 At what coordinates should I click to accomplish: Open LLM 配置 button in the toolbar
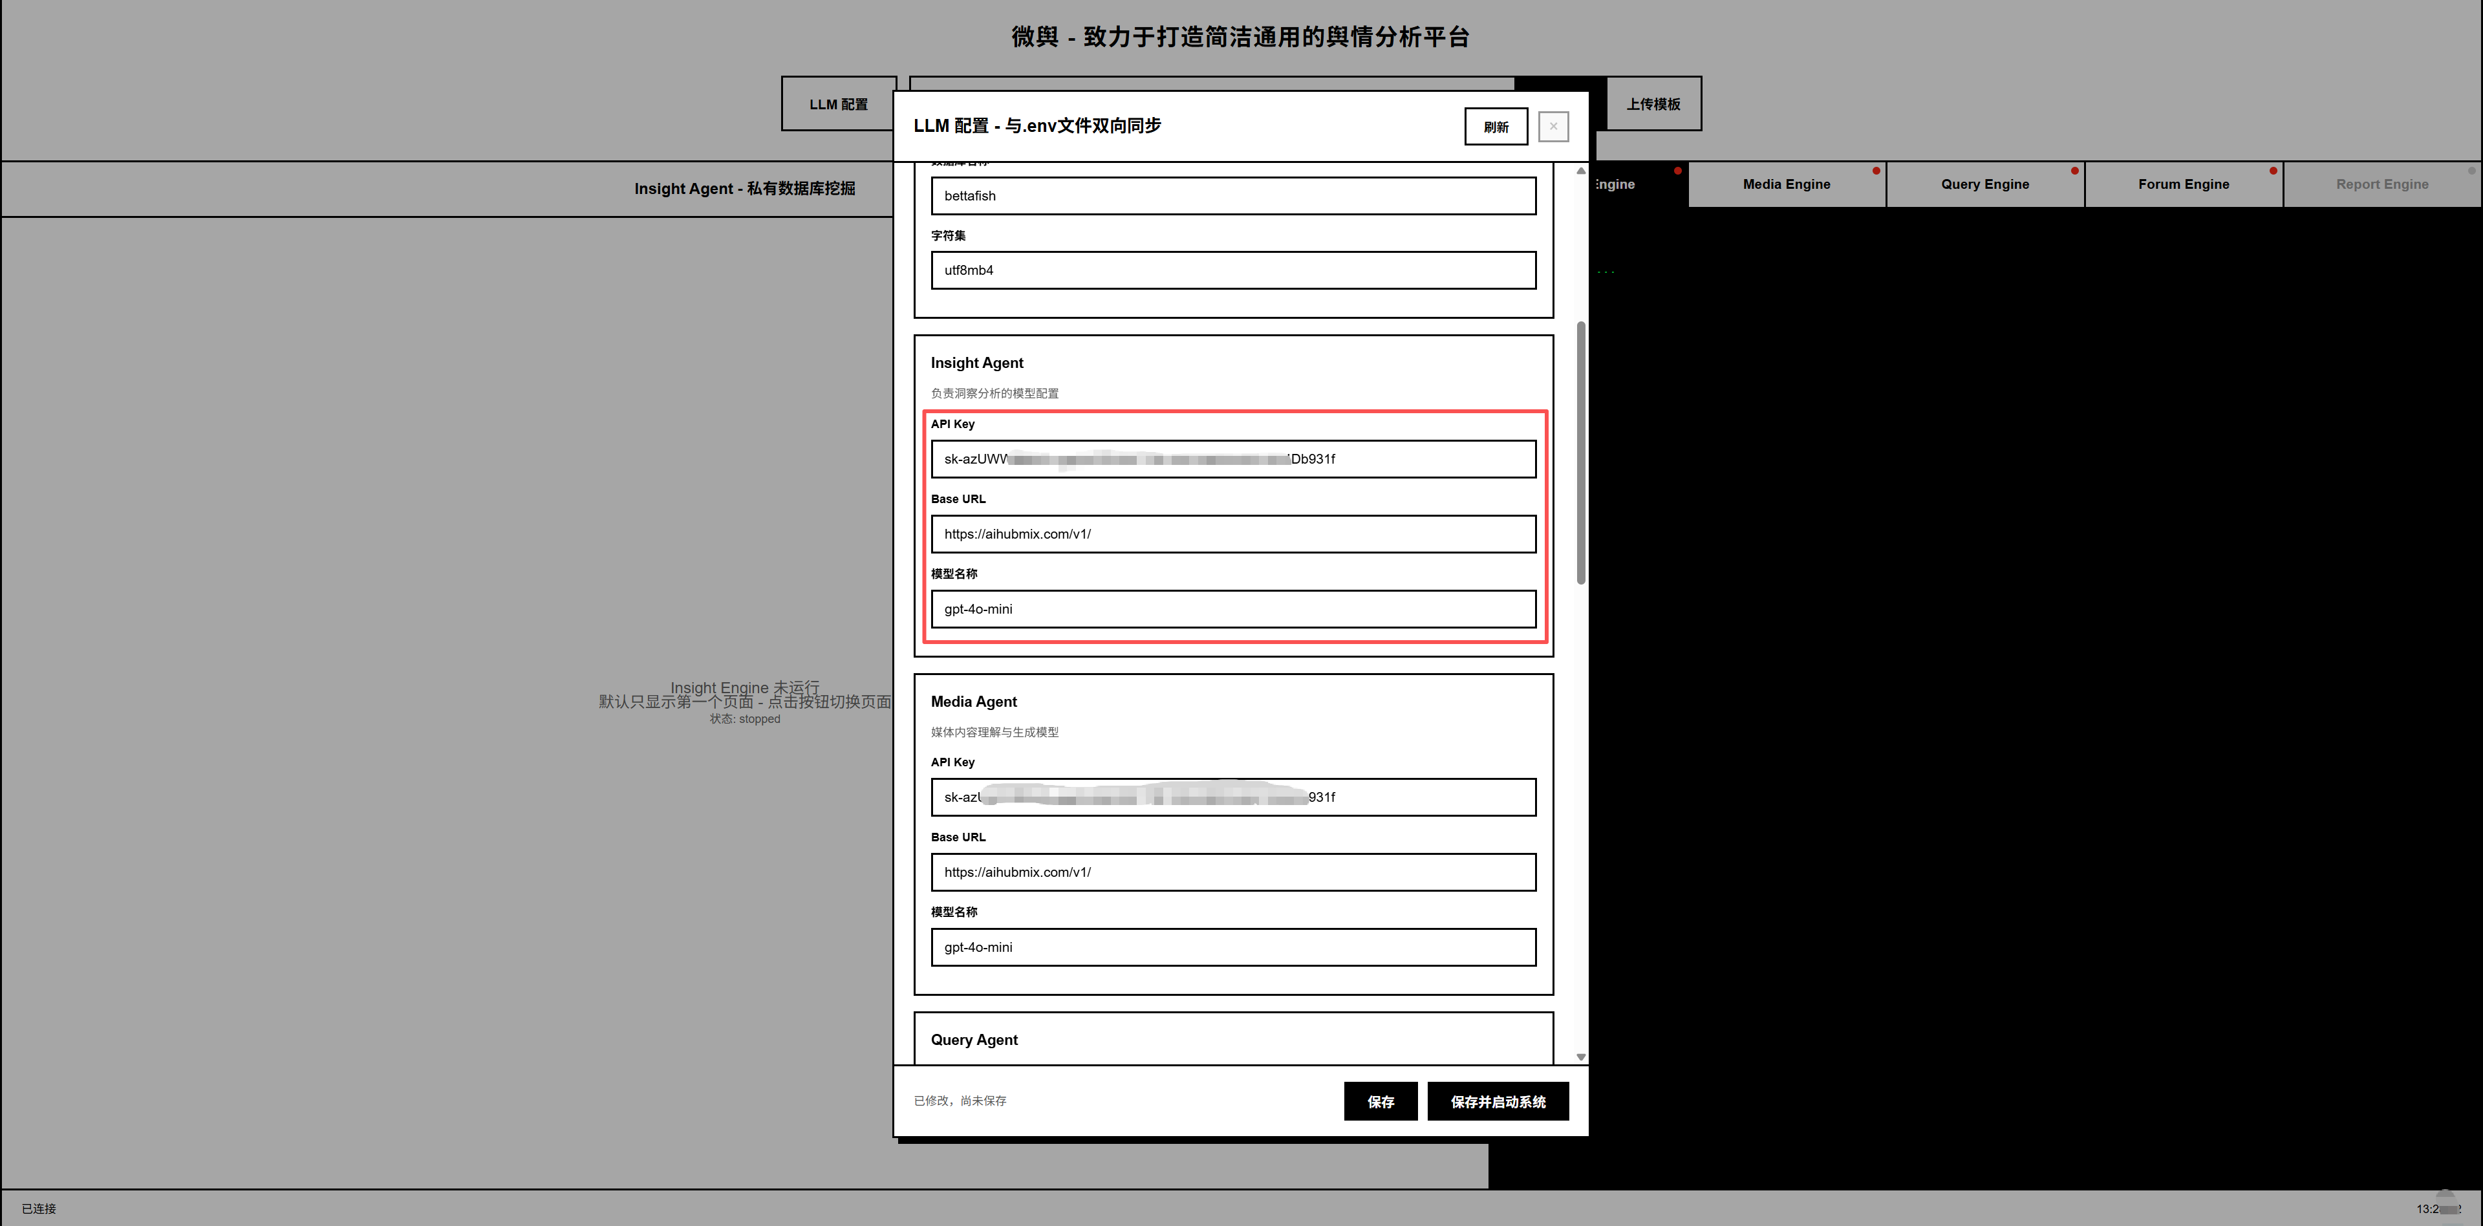pyautogui.click(x=837, y=104)
